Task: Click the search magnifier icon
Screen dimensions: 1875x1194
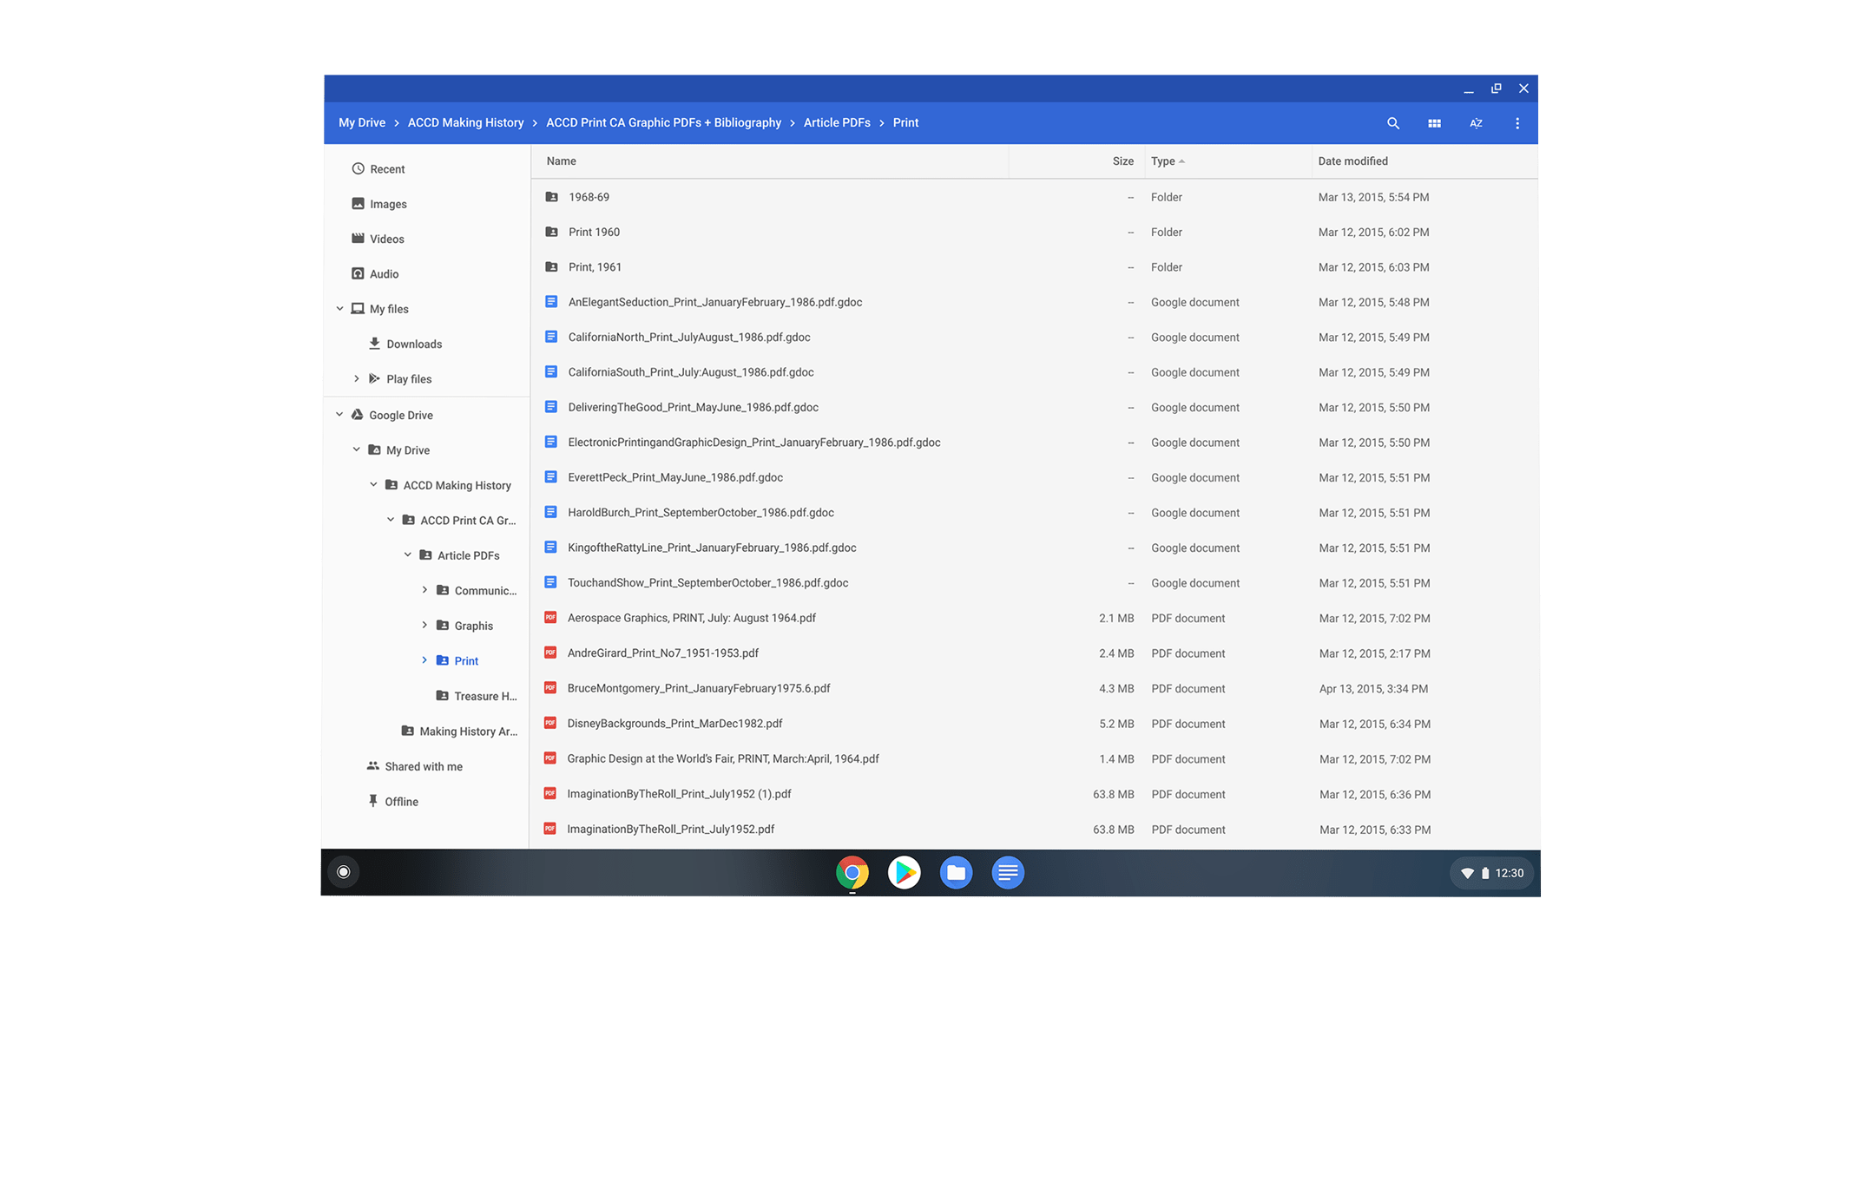Action: [1393, 123]
